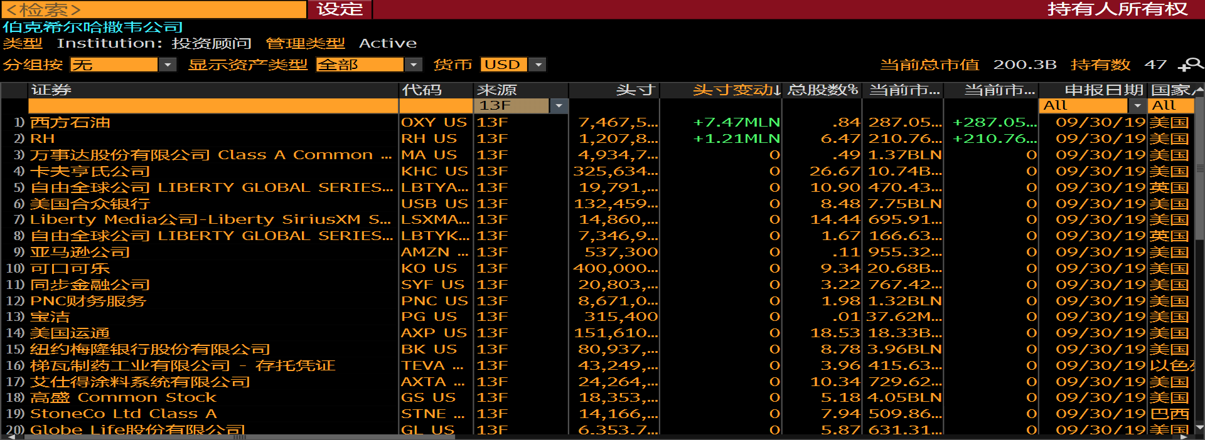Screen dimensions: 1205x440
Task: Click the scroll down arrow at bottom right
Action: pyautogui.click(x=1200, y=428)
